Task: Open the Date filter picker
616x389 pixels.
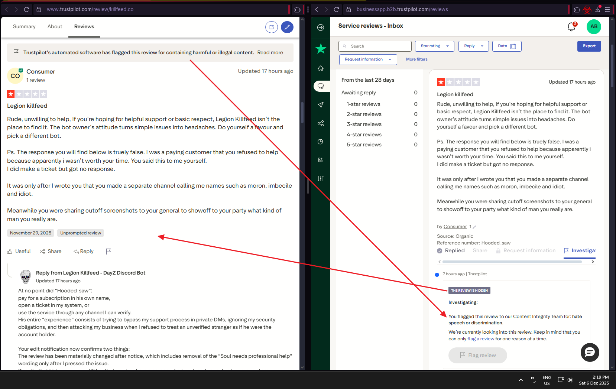Action: tap(507, 46)
